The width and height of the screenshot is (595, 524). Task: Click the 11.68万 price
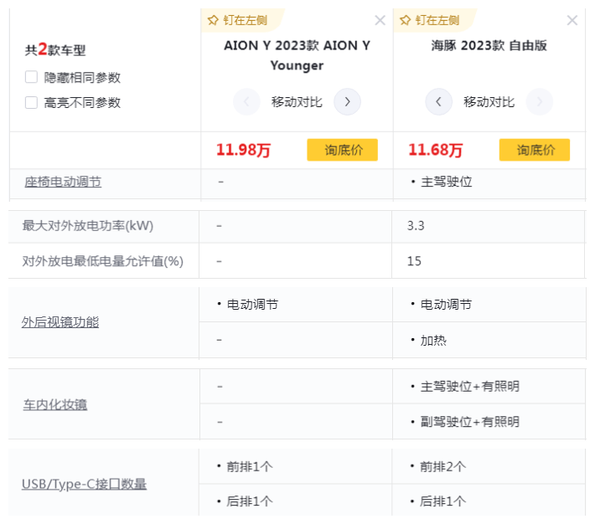coord(435,150)
